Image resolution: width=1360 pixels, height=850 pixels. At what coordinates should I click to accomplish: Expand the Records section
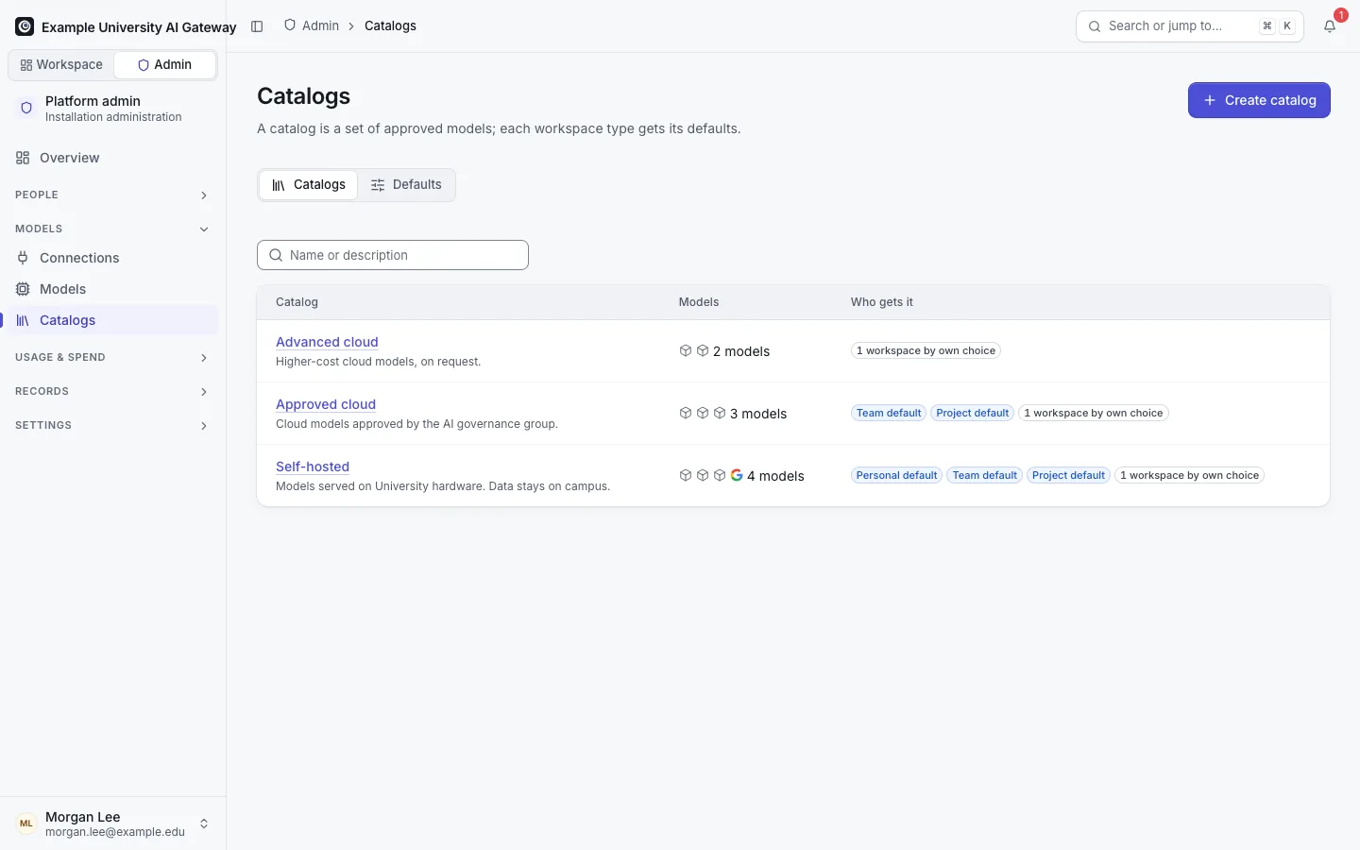112,391
